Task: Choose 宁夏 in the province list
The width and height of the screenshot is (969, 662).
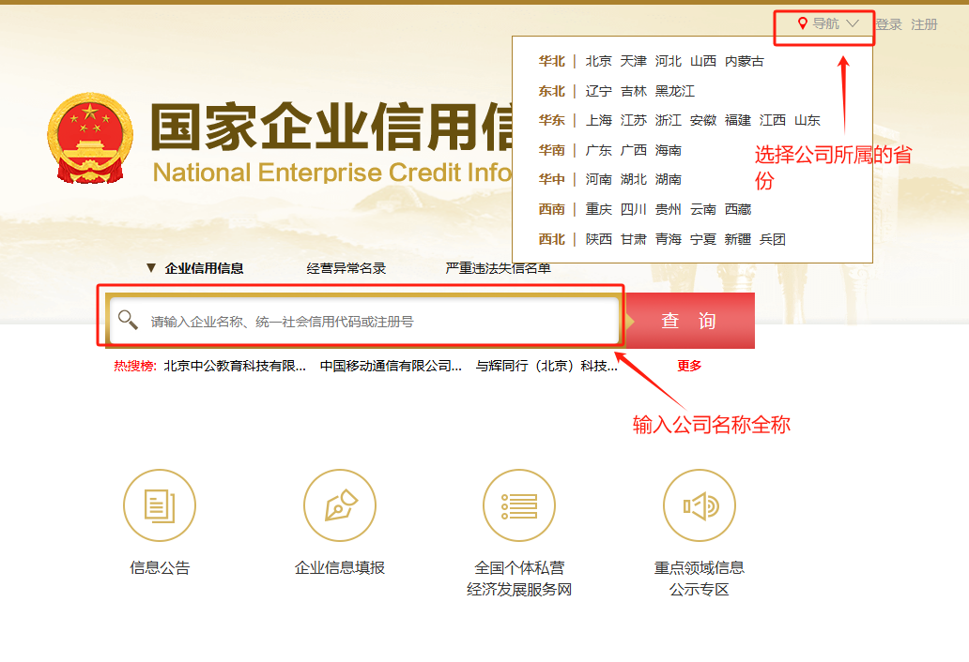Action: (x=703, y=239)
